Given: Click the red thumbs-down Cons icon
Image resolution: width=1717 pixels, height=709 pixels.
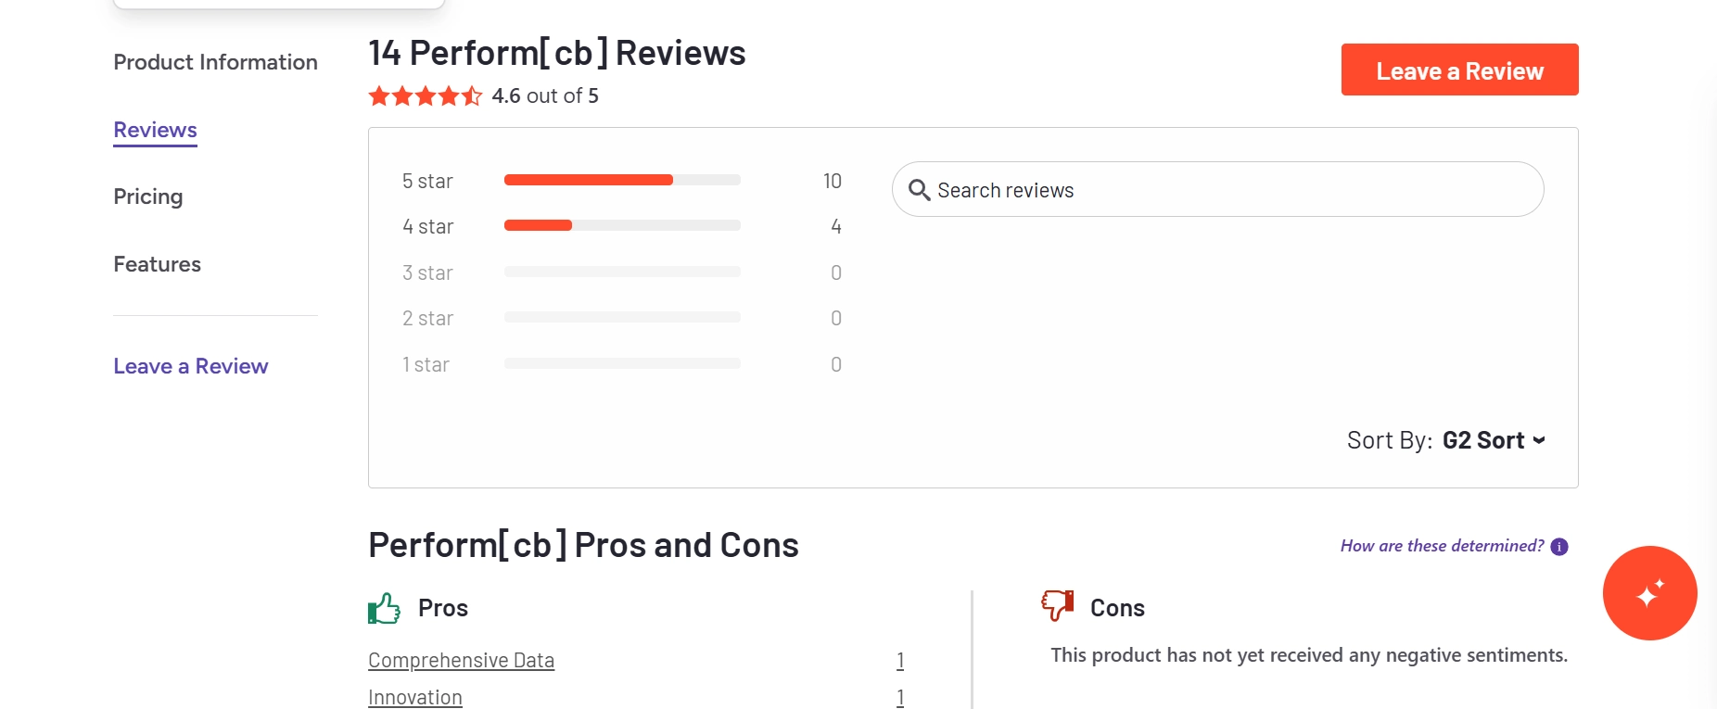Looking at the screenshot, I should point(1057,605).
